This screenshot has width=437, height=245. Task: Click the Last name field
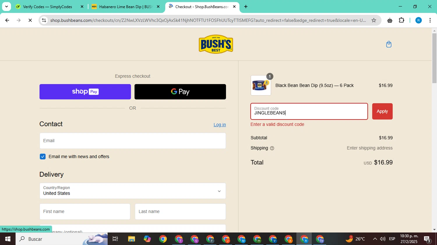click(180, 212)
